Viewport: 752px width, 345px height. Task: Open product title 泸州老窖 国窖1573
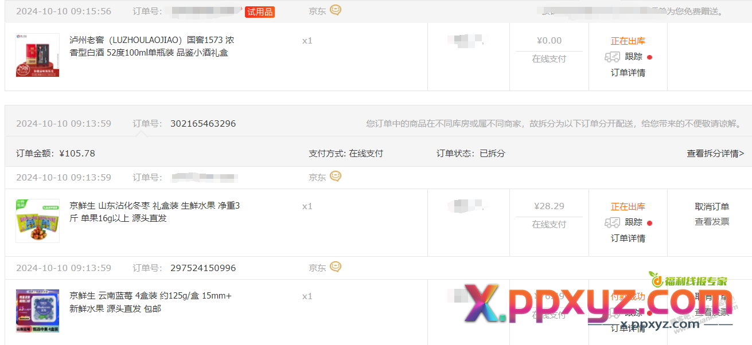(x=152, y=46)
